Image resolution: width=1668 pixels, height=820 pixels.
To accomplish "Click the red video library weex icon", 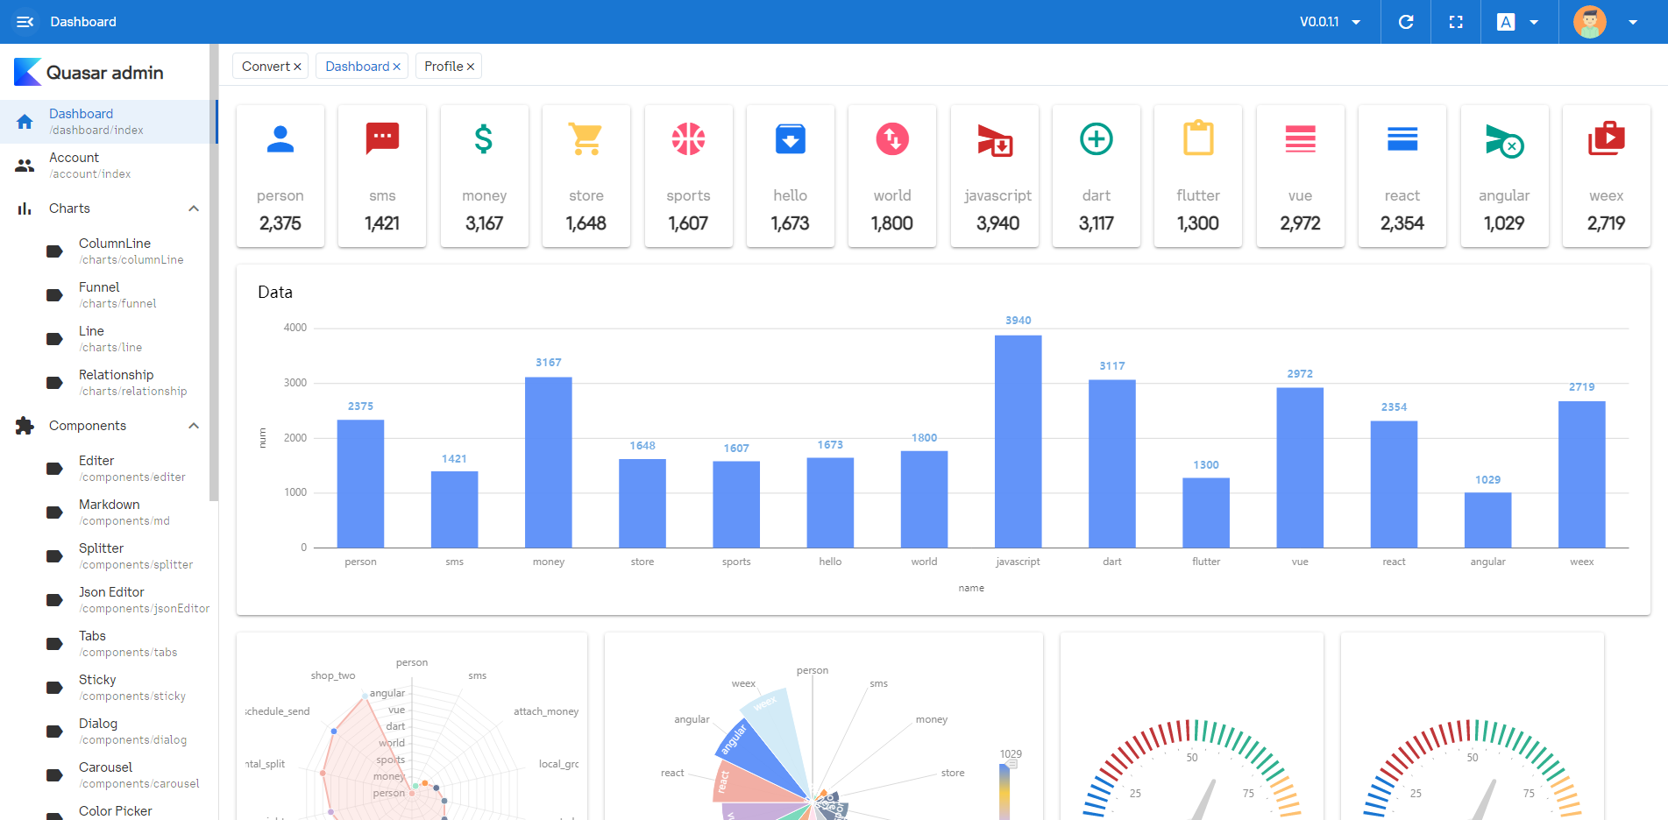I will [1607, 138].
